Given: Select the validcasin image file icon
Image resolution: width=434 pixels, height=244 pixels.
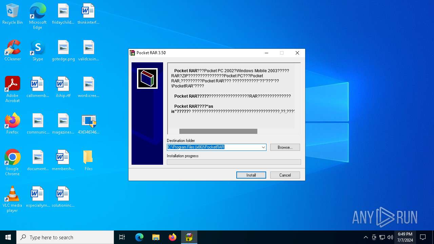Looking at the screenshot, I should (x=88, y=51).
